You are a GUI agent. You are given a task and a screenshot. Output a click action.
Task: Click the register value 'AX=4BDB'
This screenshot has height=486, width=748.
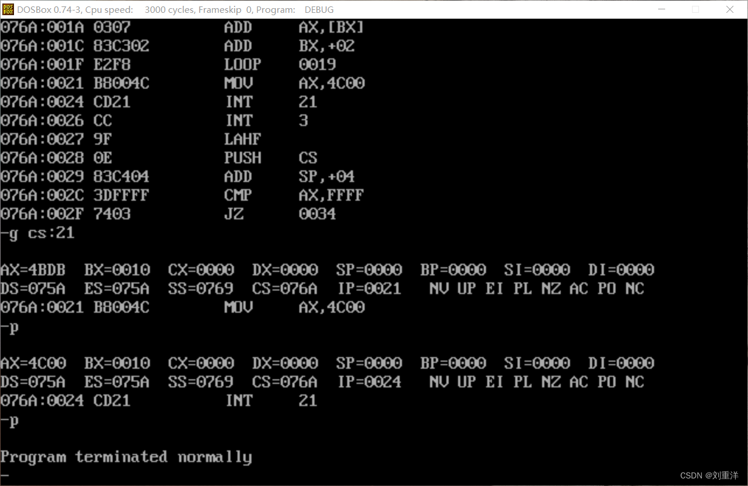tap(33, 270)
